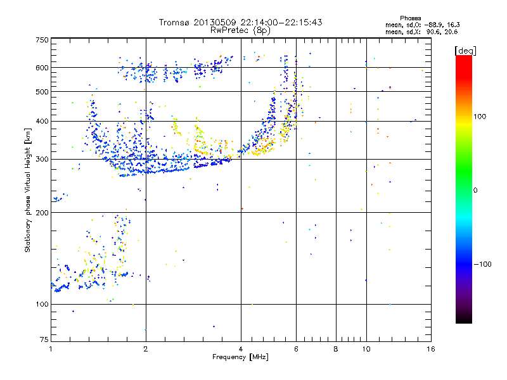Viewport: 507px width, 380px height.
Task: Click the 'Stationary phase Virtual Height [km]' axis label
Action: point(28,190)
